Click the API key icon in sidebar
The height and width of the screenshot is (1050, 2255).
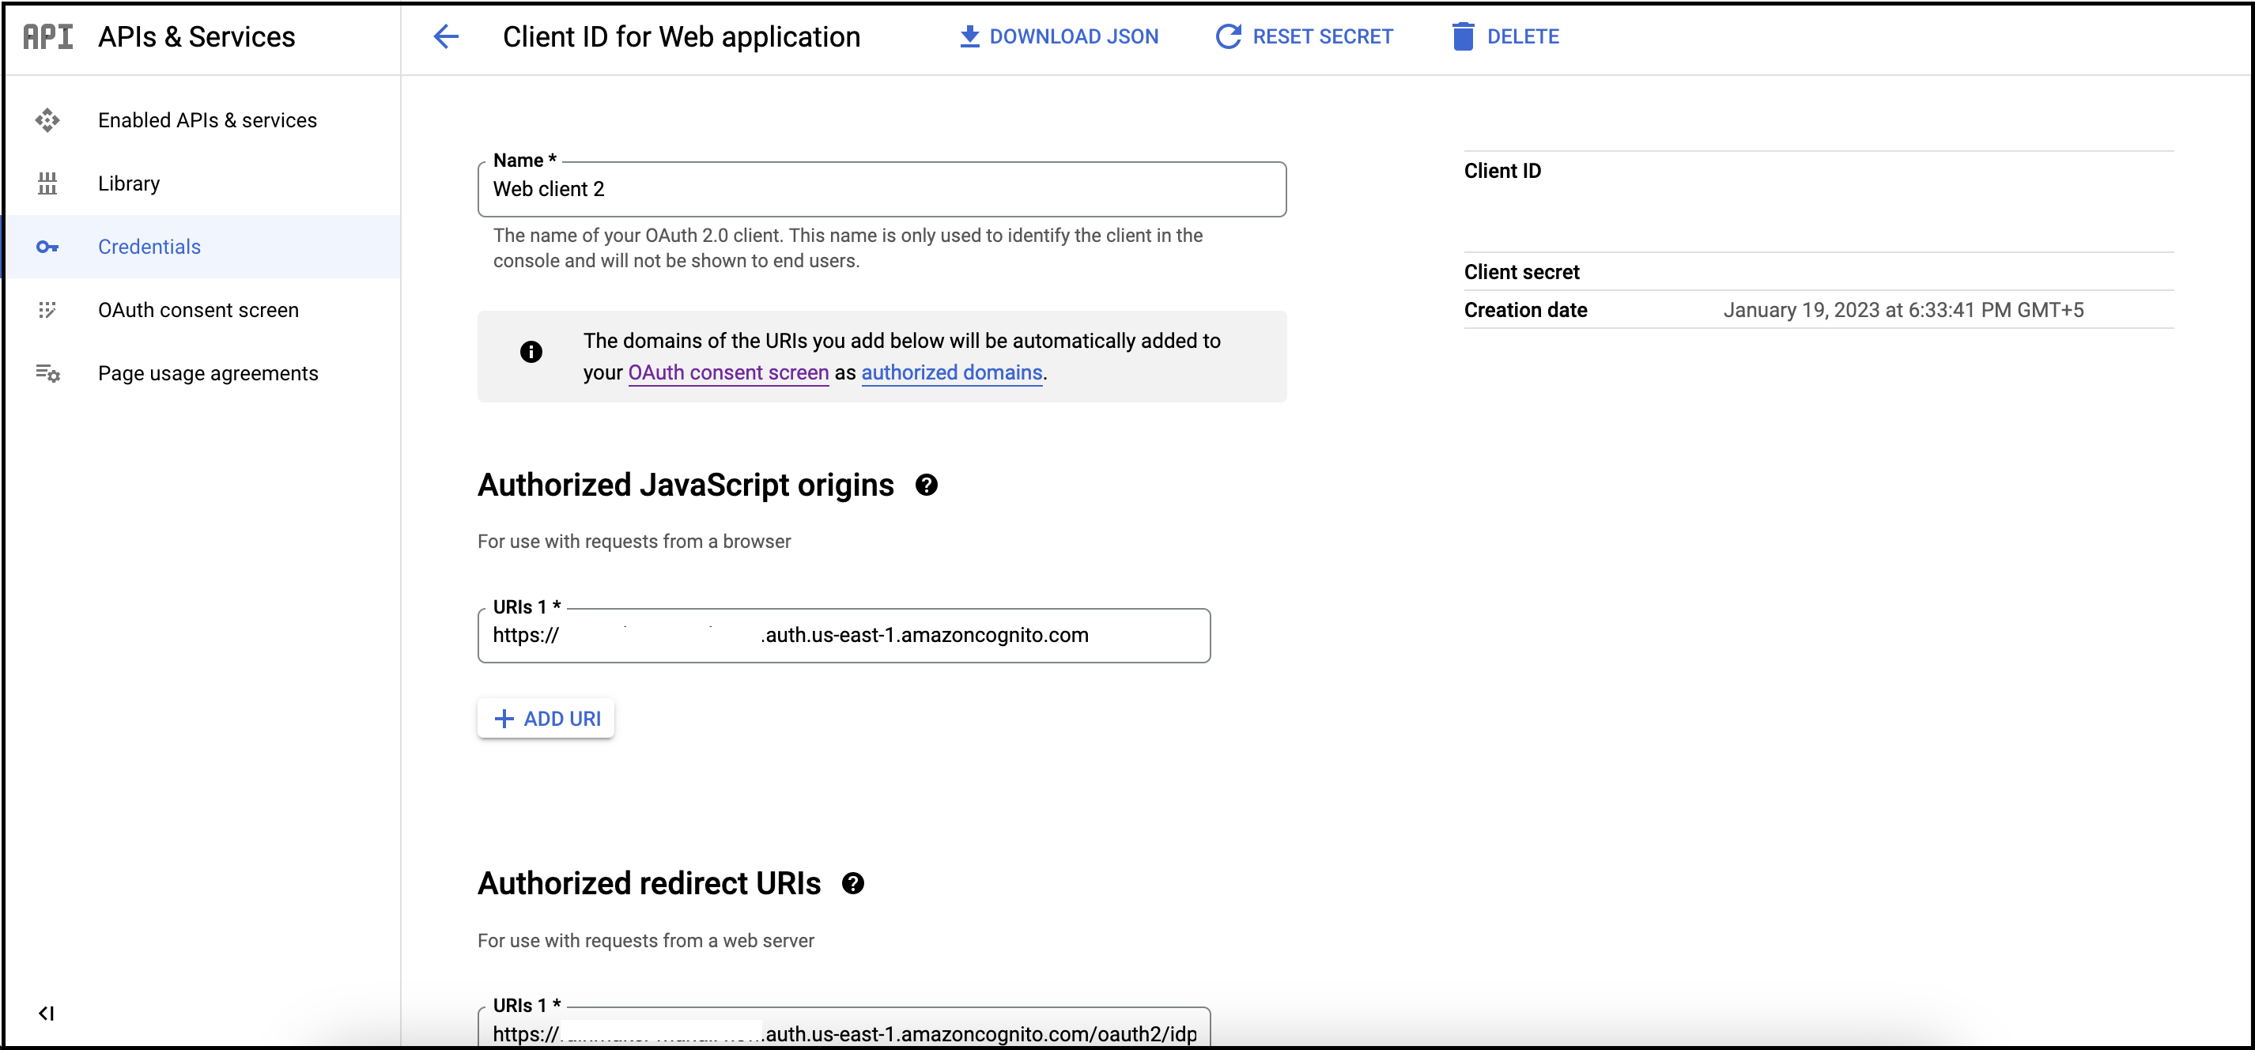click(47, 246)
